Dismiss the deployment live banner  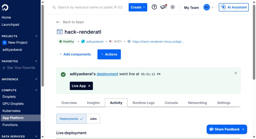pos(236,73)
